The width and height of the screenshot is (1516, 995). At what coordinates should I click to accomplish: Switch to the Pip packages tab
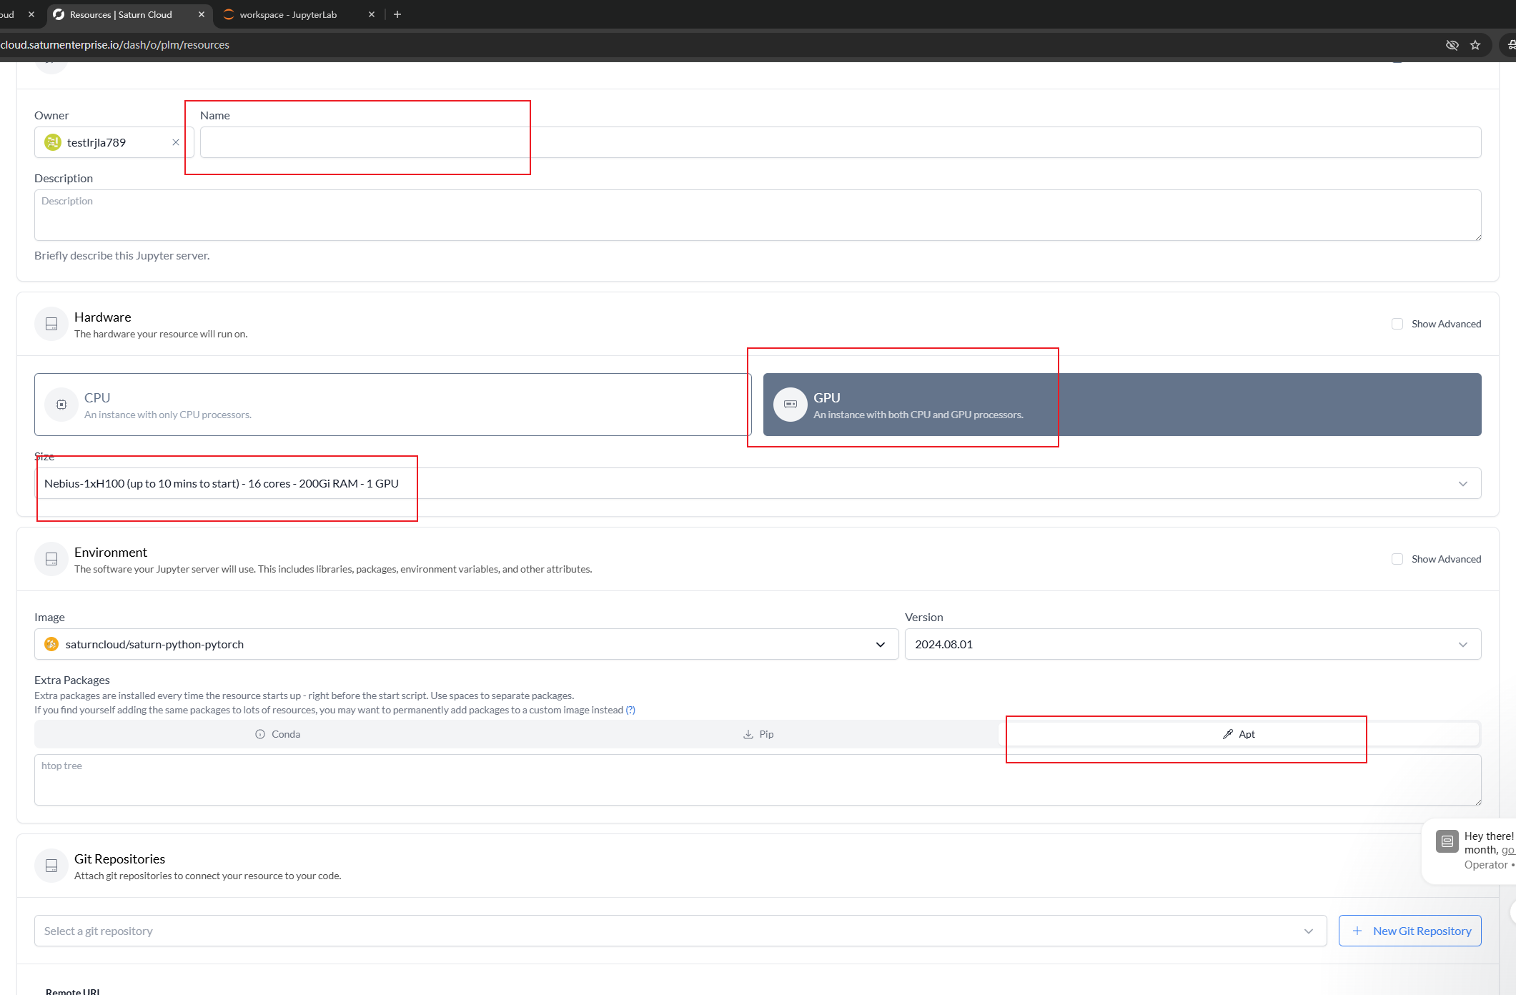758,735
